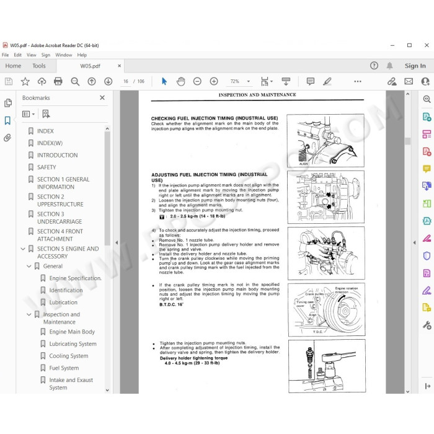This screenshot has width=434, height=434.
Task: Click the page number field
Action: [126, 81]
